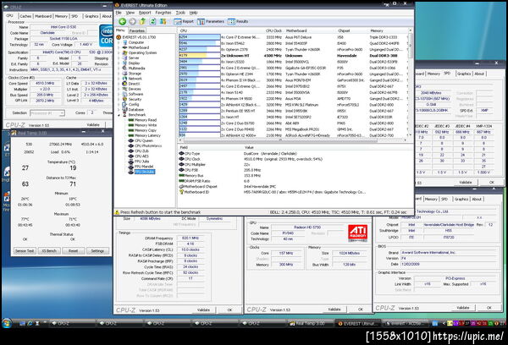
Task: Open the Tools menu in EVEREST
Action: [180, 13]
